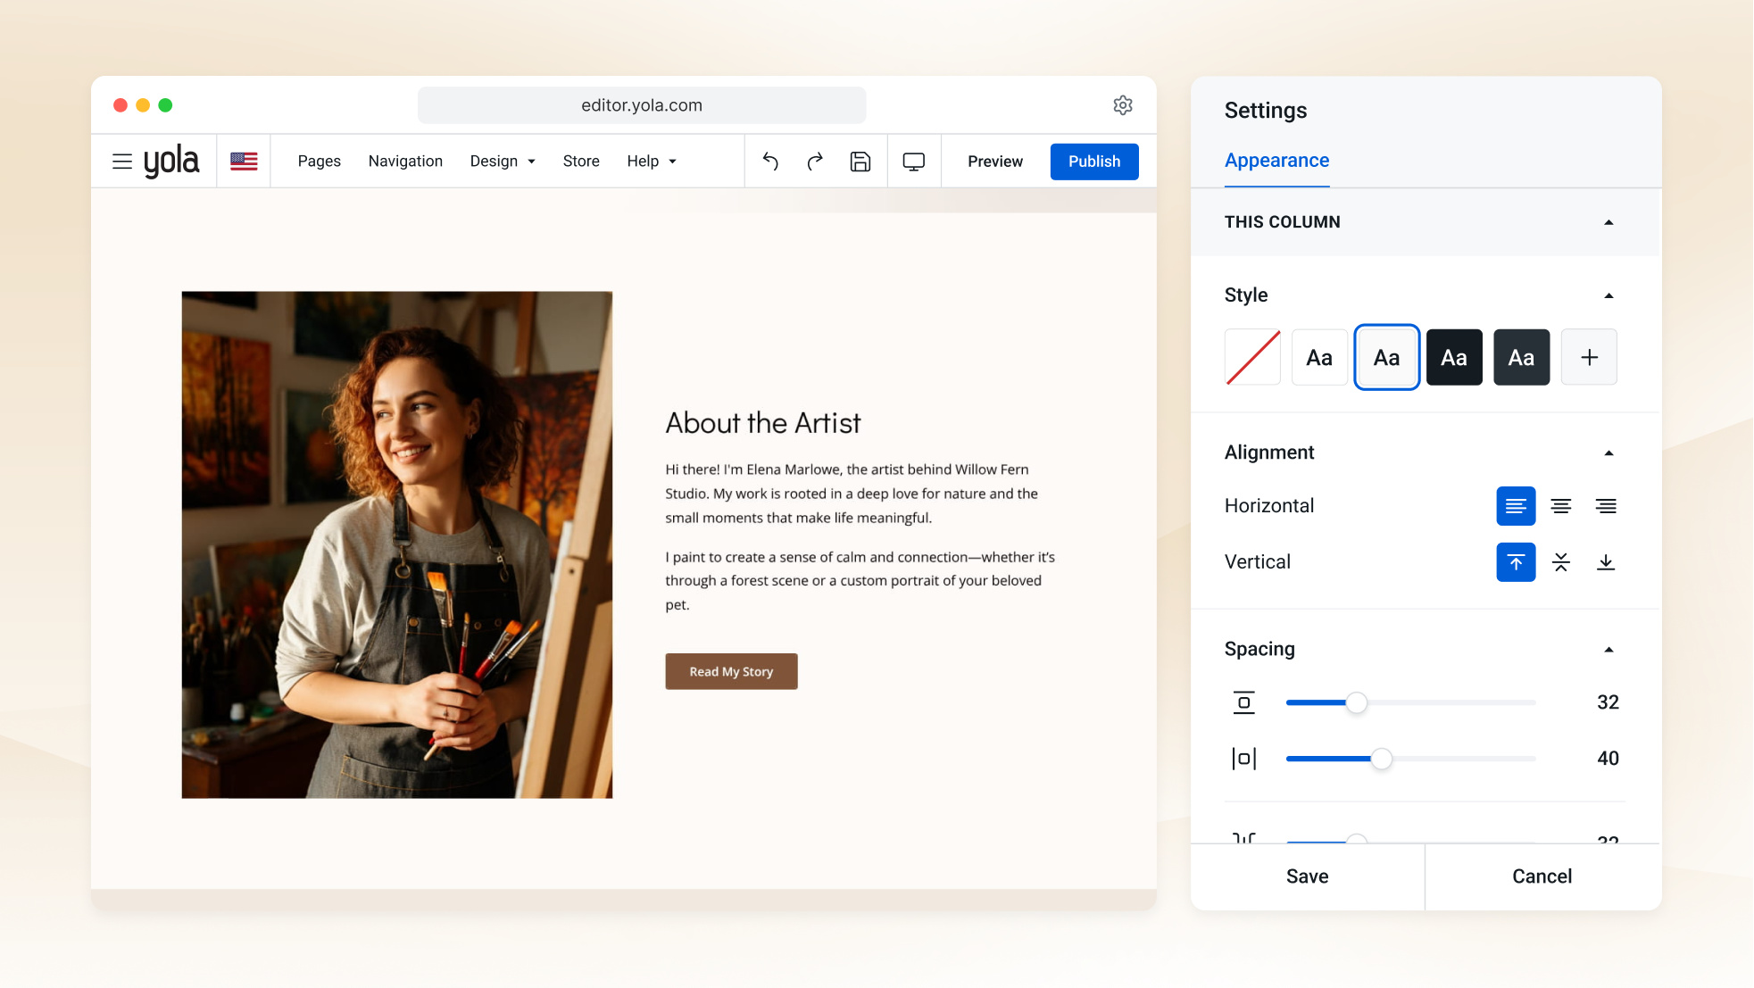The height and width of the screenshot is (988, 1754).
Task: Set horizontal alignment to right
Action: [x=1606, y=506]
